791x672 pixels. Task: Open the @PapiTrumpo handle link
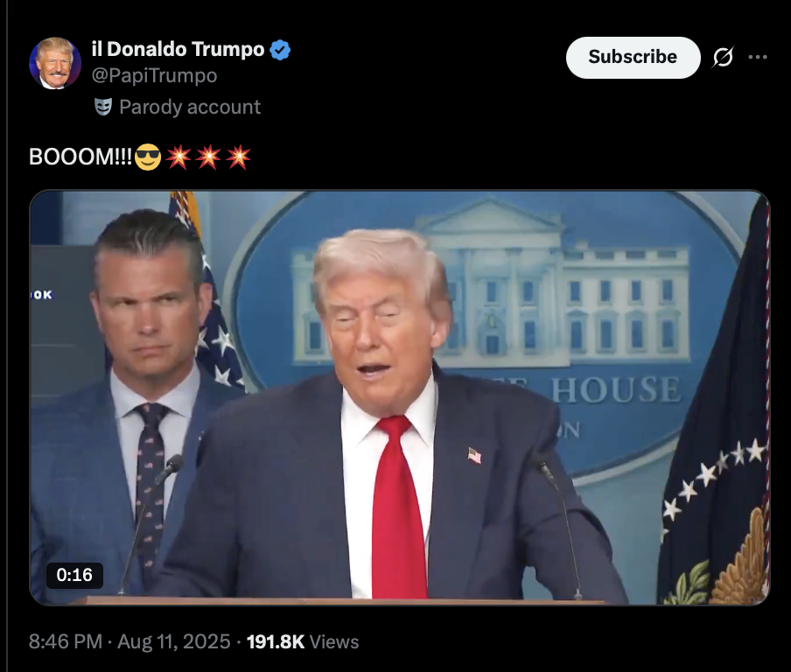tap(154, 75)
